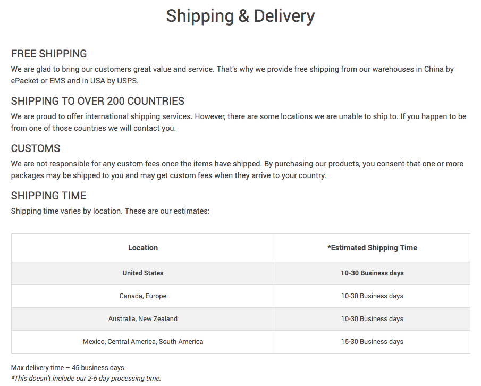
Task: Click the United States 10-30 Business days cell
Action: pyautogui.click(x=372, y=273)
